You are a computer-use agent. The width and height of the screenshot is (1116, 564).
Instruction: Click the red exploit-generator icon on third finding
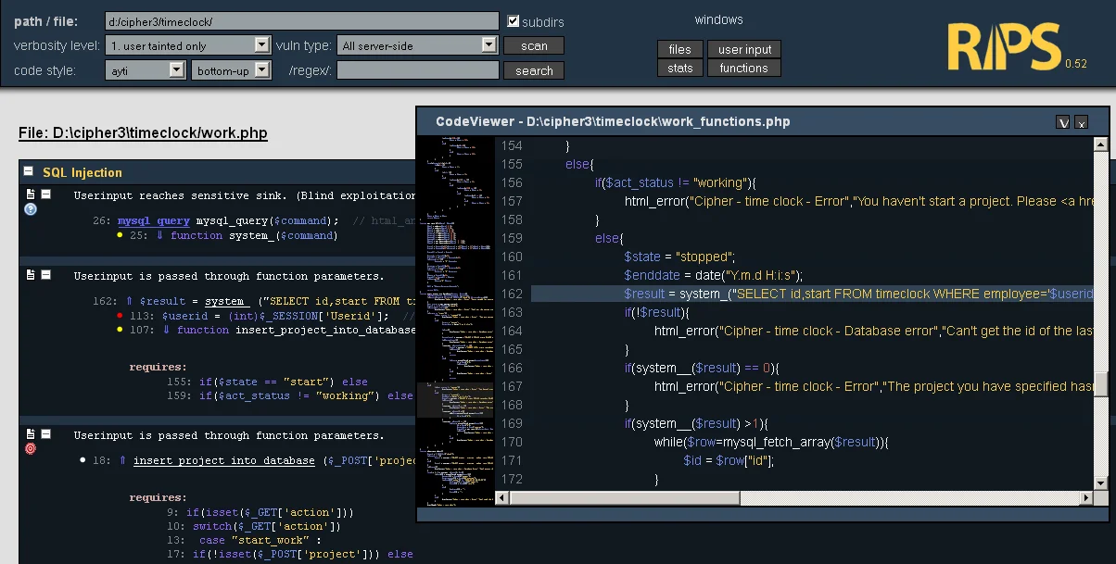click(30, 449)
